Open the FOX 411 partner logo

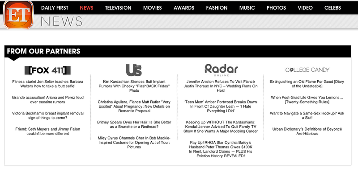(47, 70)
